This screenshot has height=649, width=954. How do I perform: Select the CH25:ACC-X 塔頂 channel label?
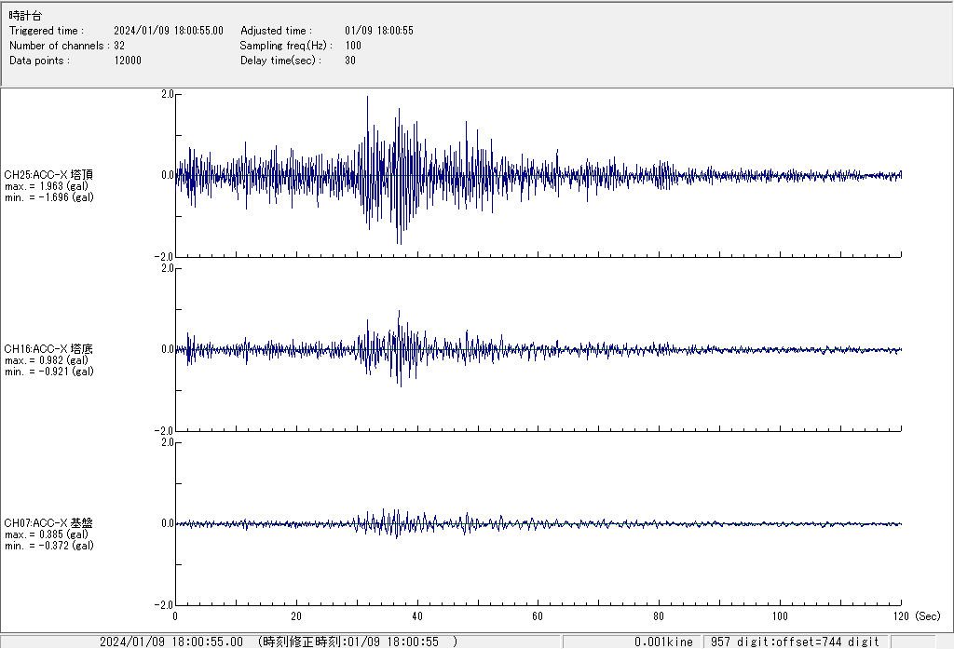(x=48, y=174)
